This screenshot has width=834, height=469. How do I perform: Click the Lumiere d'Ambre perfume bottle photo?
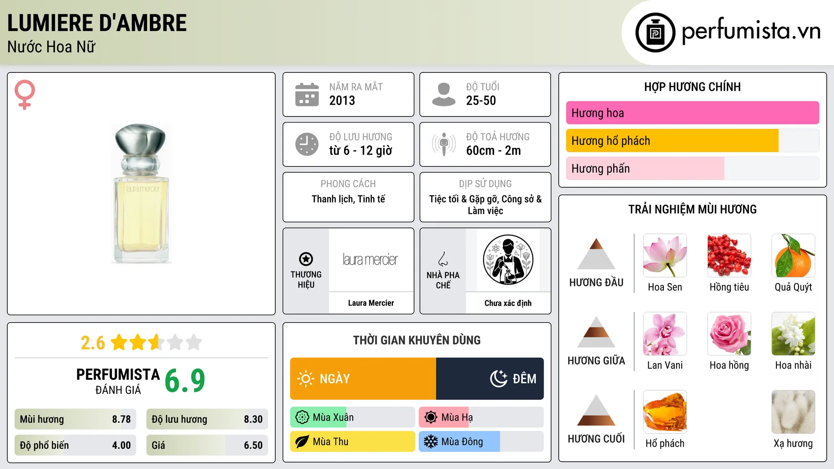pyautogui.click(x=141, y=194)
